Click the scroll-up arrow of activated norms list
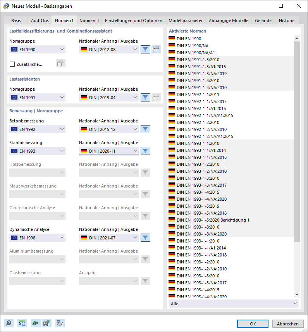Screen dimensions: 308x332 click(297, 38)
